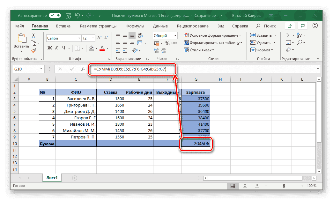
Task: Open Find and Select magnifier icon
Action: 300,42
